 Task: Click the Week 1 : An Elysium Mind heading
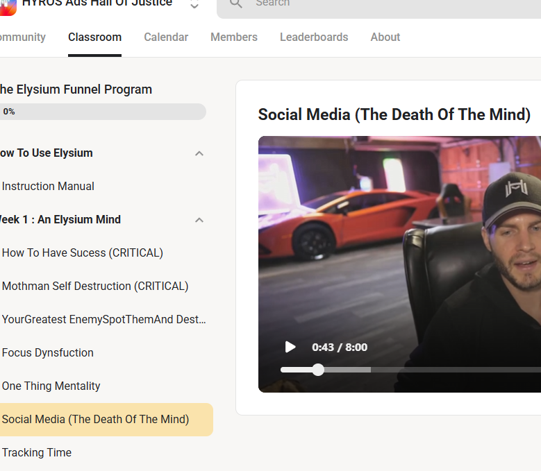[60, 219]
